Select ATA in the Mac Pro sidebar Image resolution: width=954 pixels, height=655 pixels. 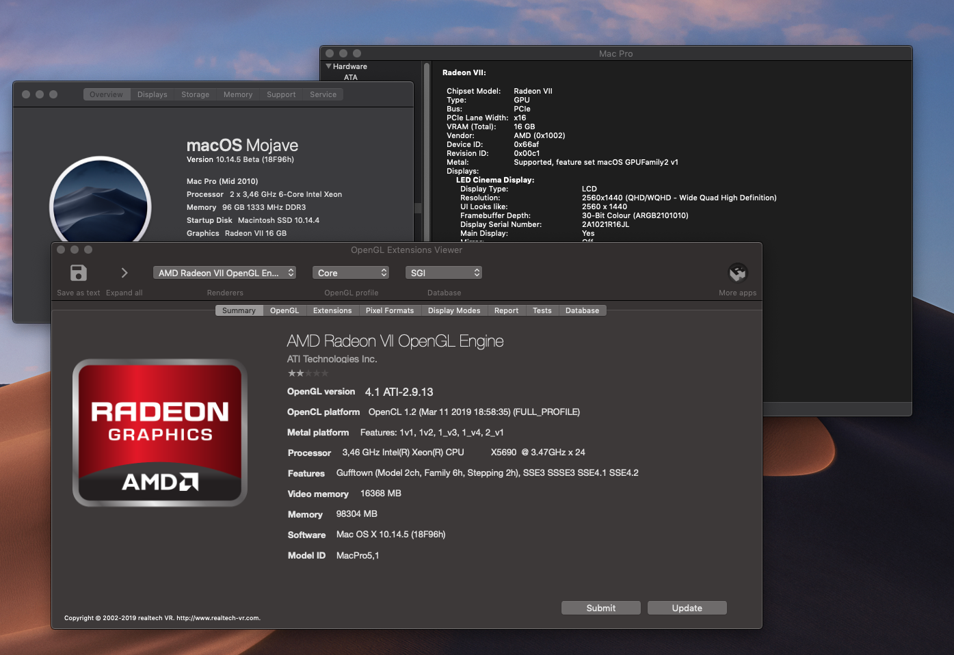[x=351, y=77]
